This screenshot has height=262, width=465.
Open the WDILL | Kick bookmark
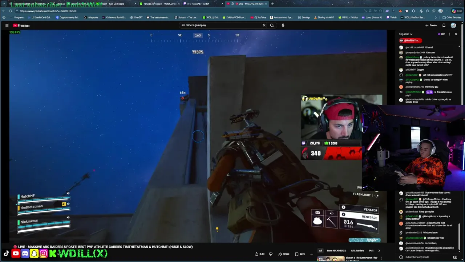pos(211,17)
